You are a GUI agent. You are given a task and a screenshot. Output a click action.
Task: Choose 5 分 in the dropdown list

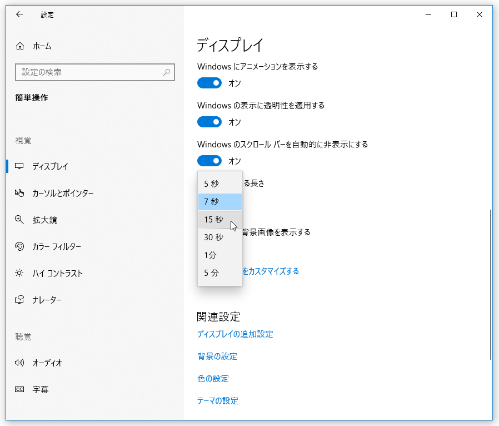(x=220, y=273)
